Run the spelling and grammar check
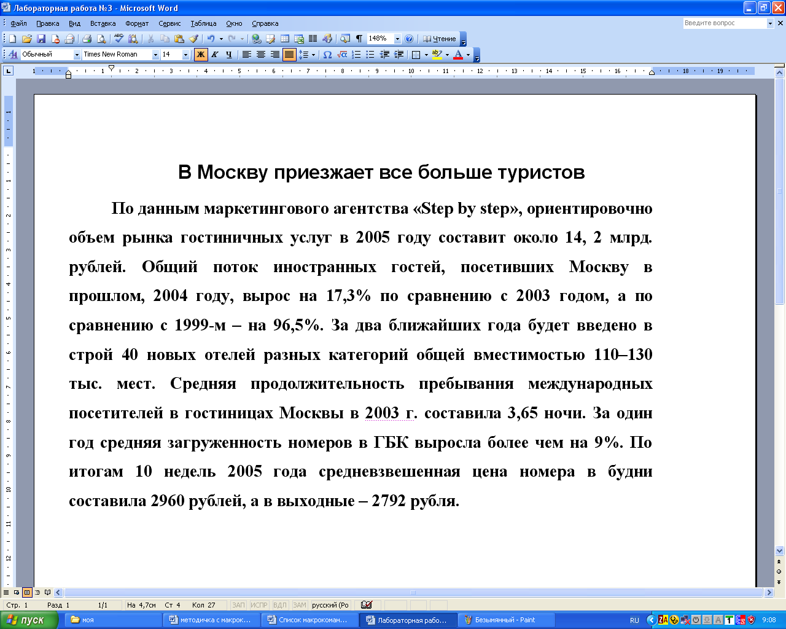The width and height of the screenshot is (786, 629). pos(119,39)
